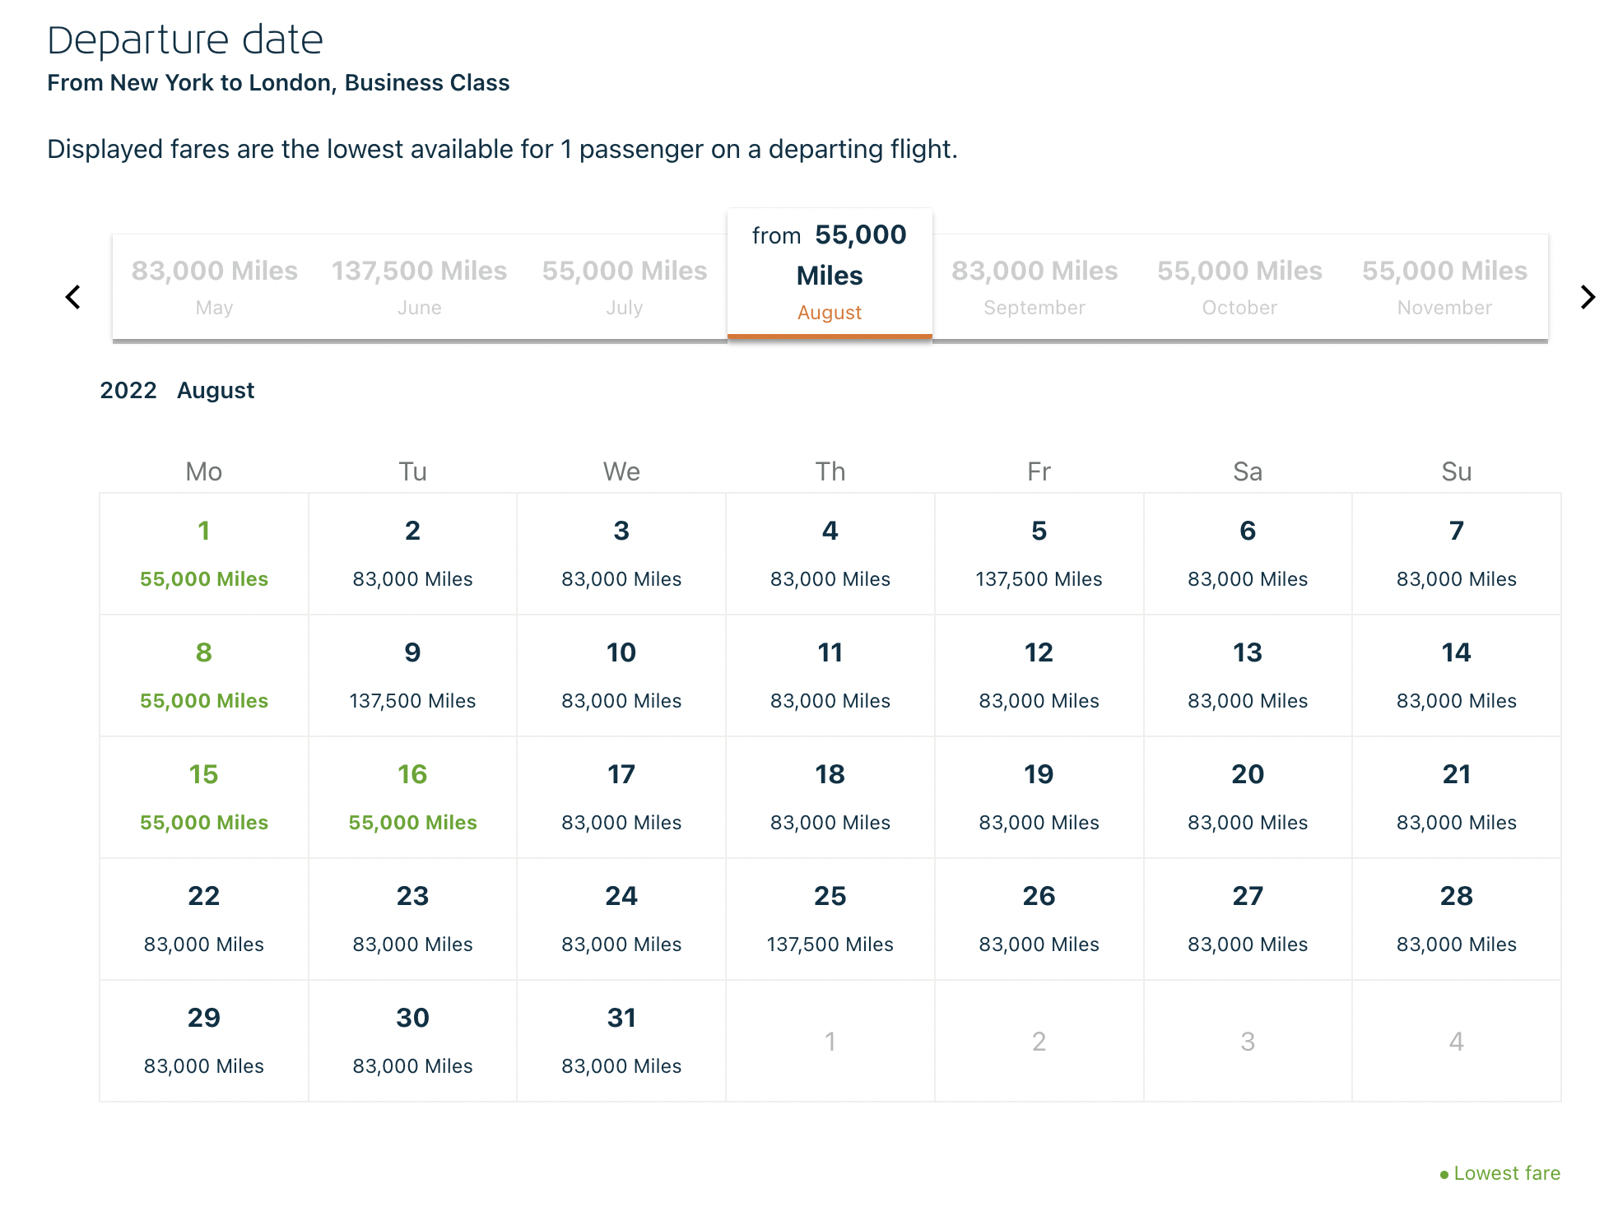Click the previous months left arrow
This screenshot has width=1618, height=1216.
click(x=73, y=297)
